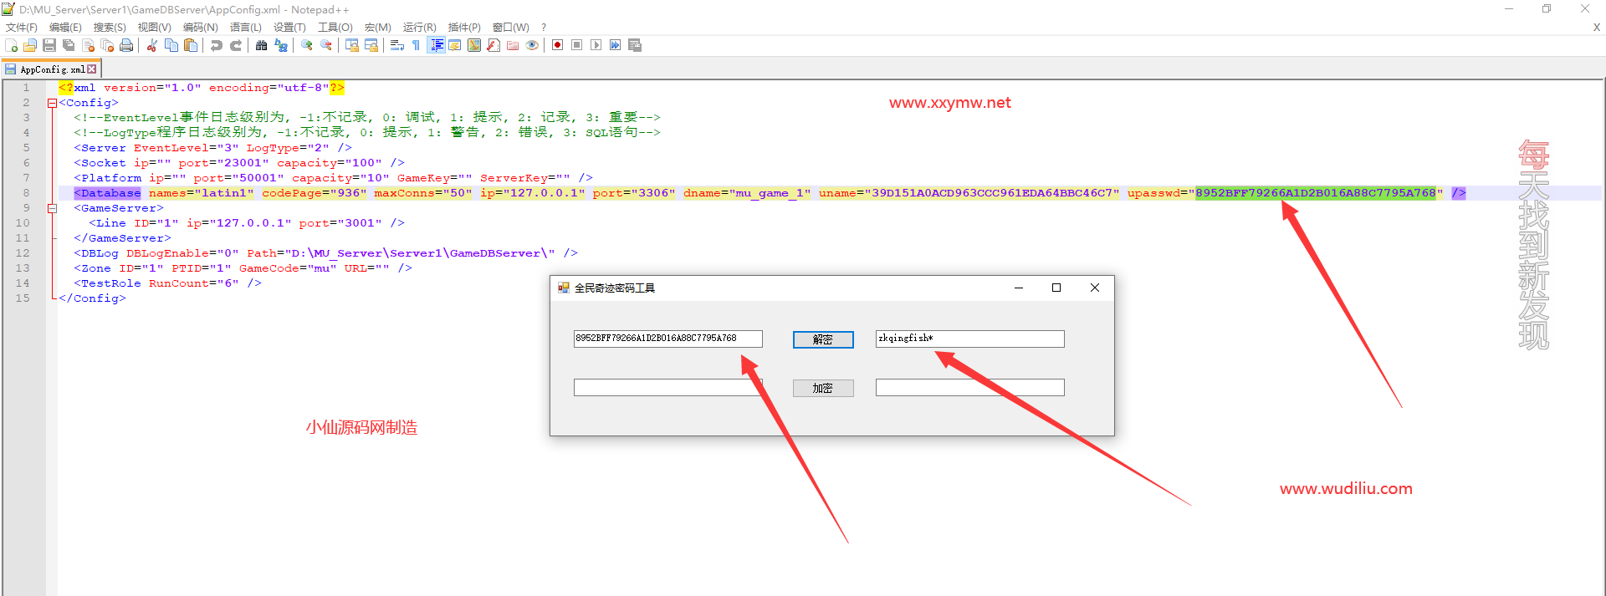This screenshot has height=596, width=1606.
Task: Click the Close All documents icon
Action: tap(107, 45)
